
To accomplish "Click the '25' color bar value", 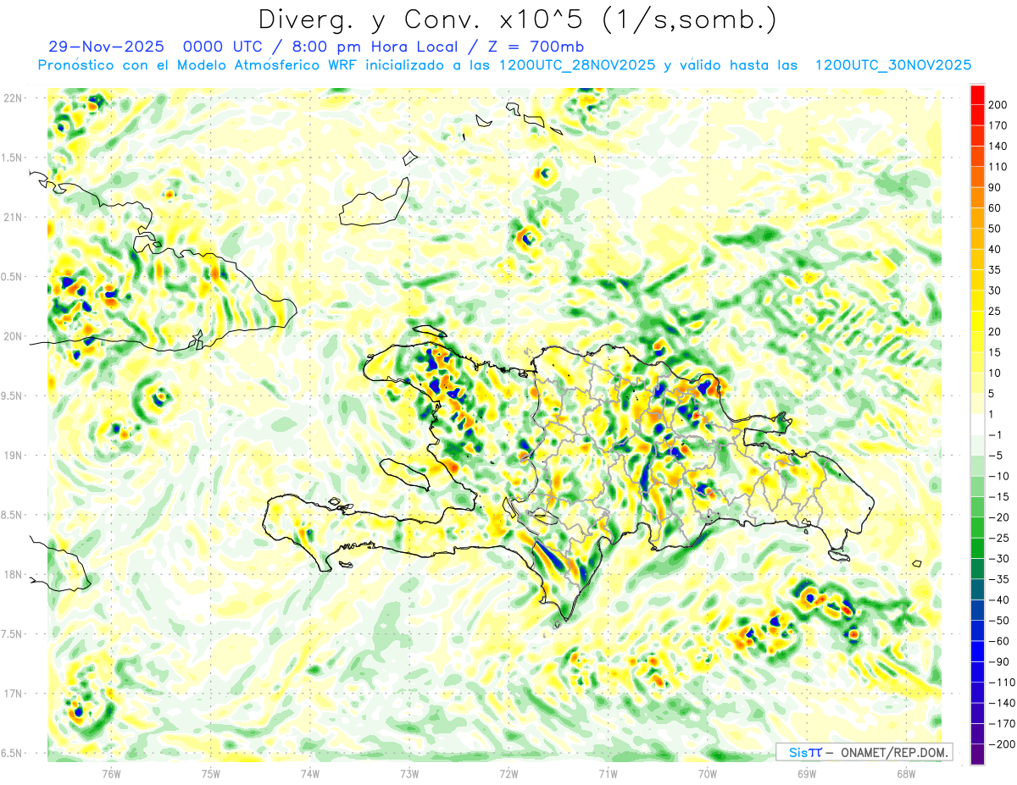I will [x=997, y=311].
